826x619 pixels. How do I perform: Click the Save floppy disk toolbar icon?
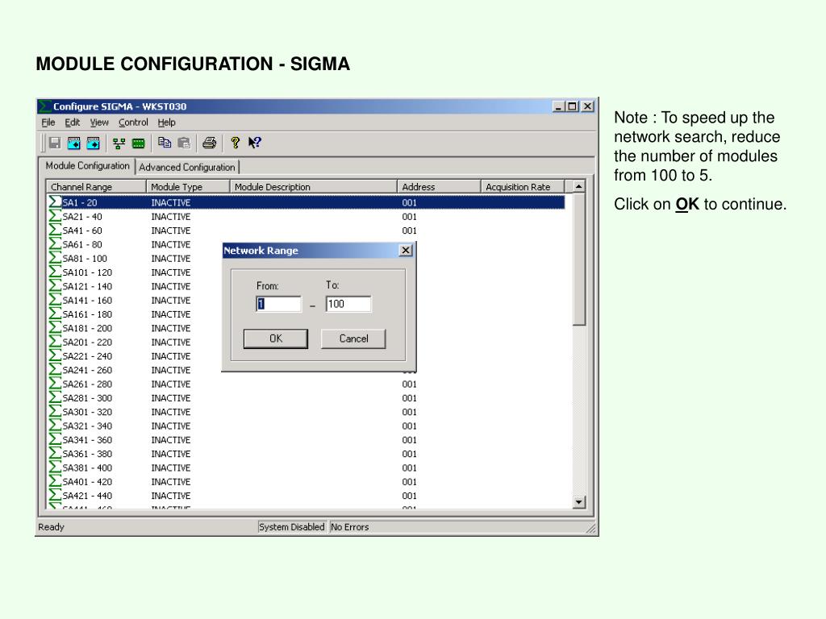[54, 143]
